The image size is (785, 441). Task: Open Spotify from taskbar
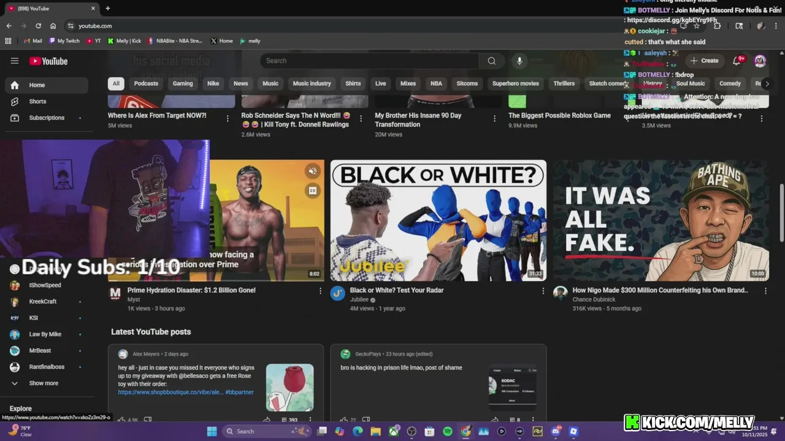pyautogui.click(x=448, y=431)
